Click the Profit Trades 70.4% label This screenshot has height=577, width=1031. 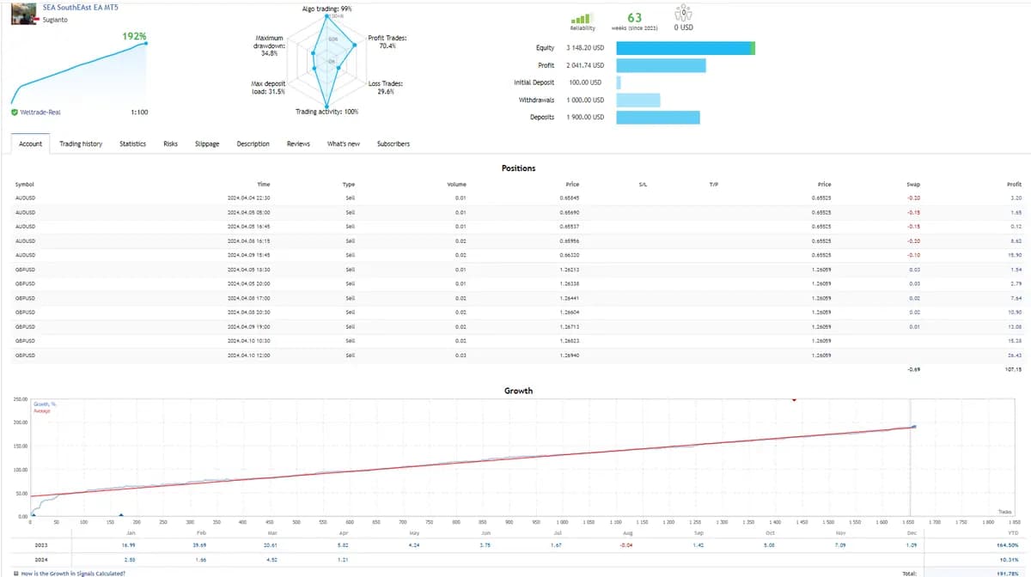387,42
